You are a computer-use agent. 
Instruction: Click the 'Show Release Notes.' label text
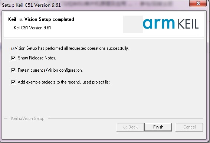37,58
